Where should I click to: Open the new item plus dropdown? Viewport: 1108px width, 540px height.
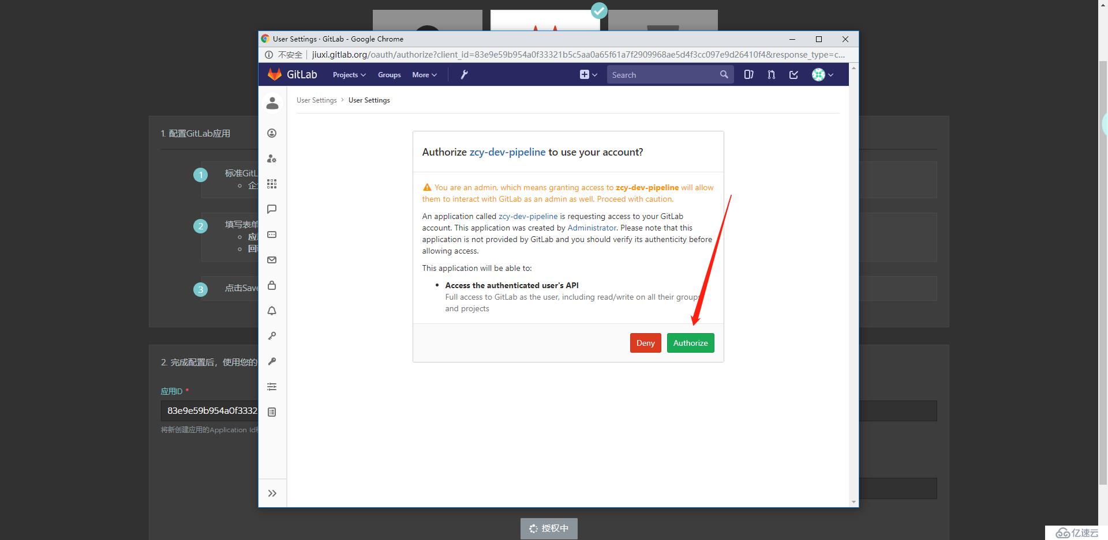click(x=588, y=74)
